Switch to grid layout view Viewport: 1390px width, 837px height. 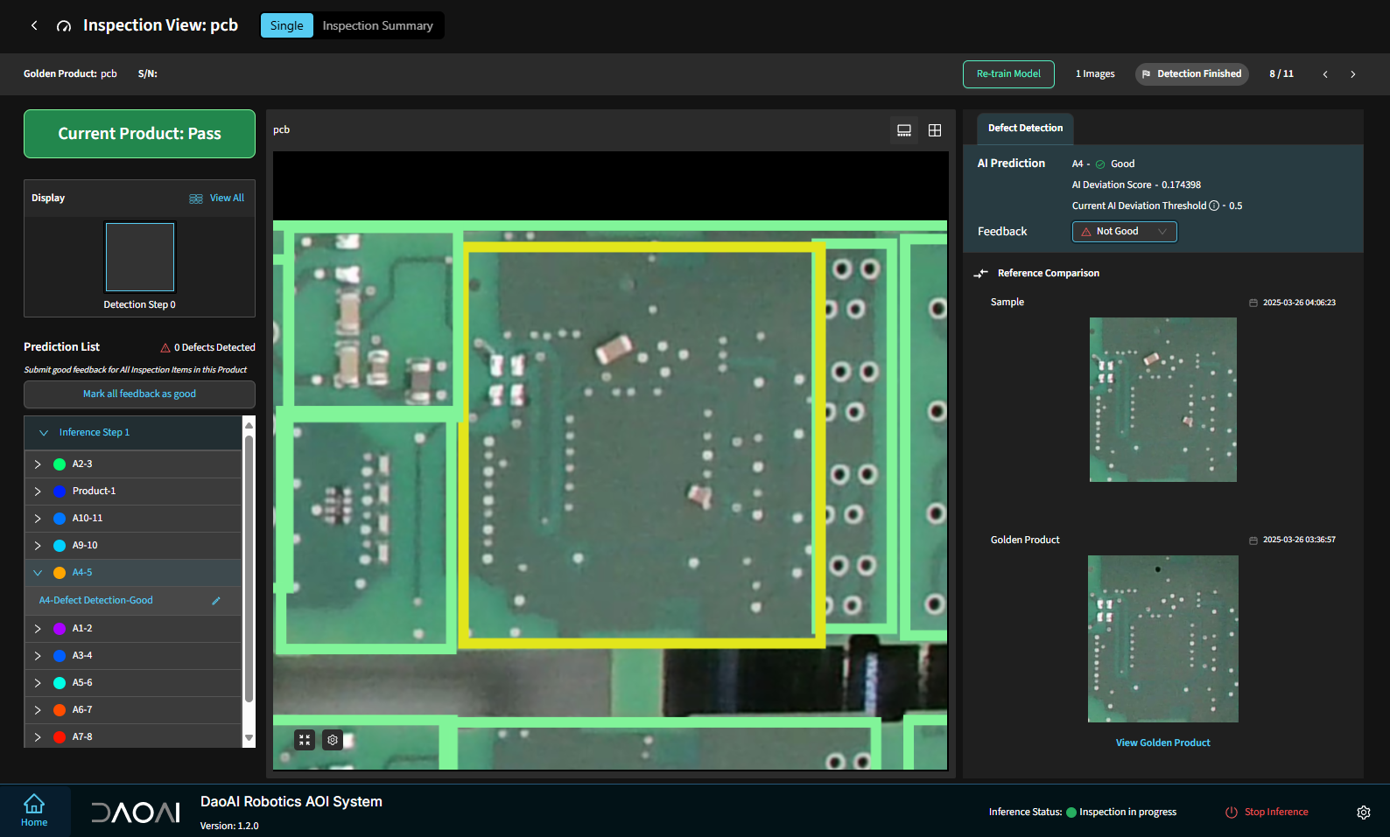pyautogui.click(x=935, y=130)
